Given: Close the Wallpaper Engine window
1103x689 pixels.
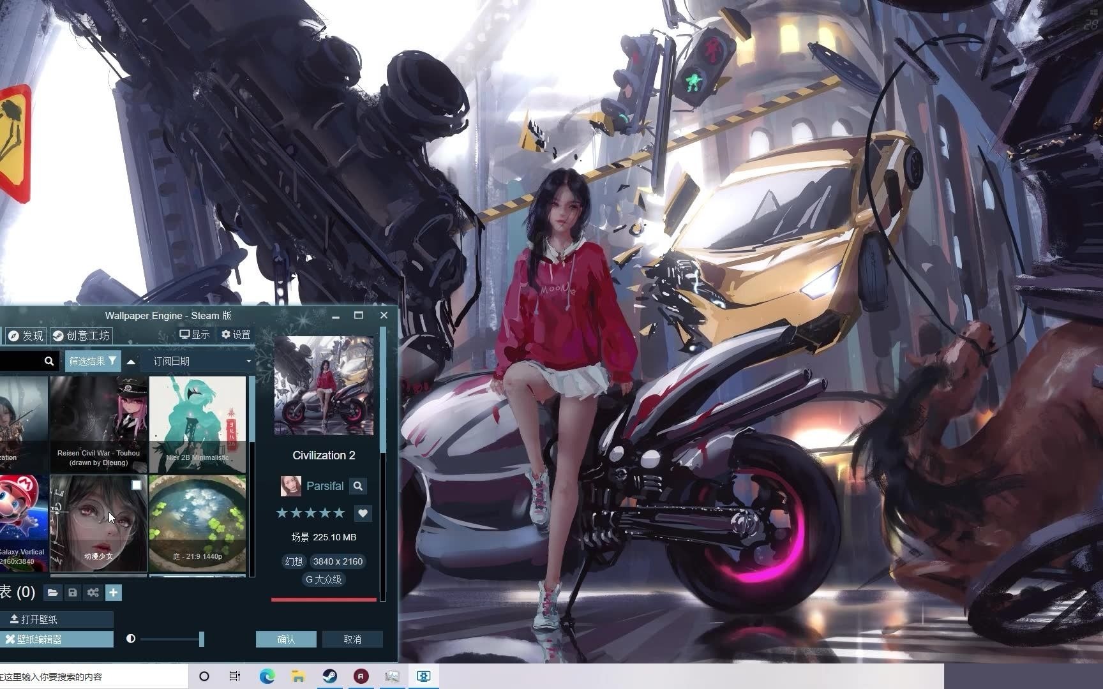Looking at the screenshot, I should coord(384,315).
